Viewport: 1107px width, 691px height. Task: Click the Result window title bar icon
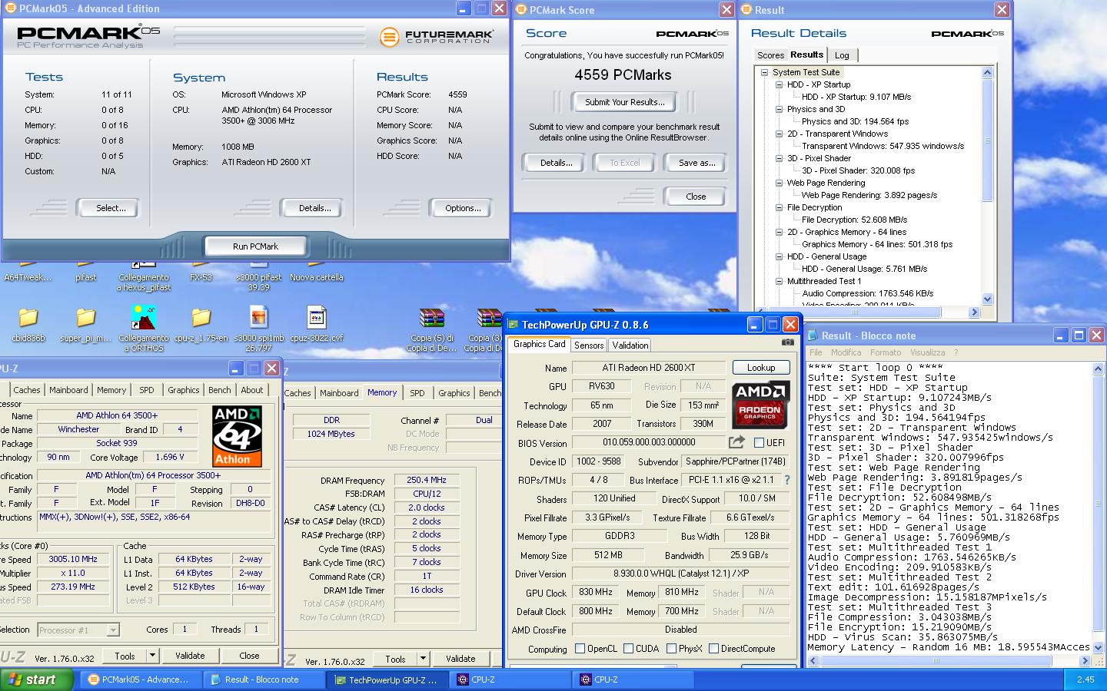(x=746, y=10)
